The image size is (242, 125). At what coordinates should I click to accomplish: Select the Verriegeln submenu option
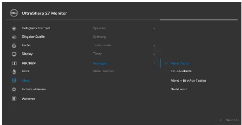coord(101,63)
